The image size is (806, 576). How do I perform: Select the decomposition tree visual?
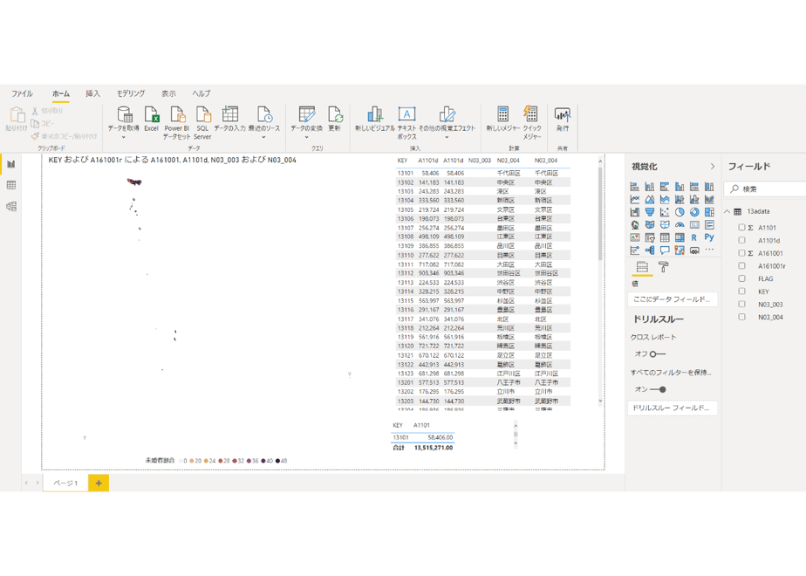click(650, 250)
